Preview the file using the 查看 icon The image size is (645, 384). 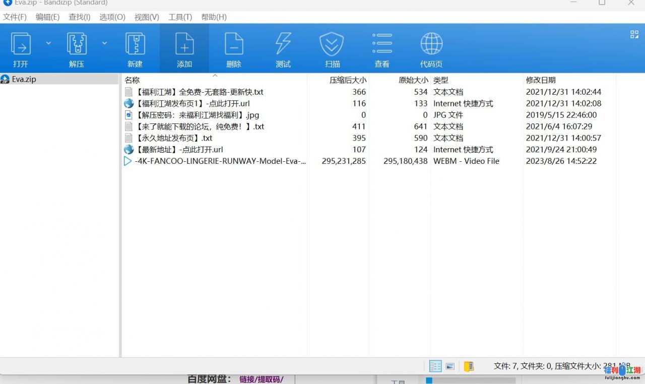pyautogui.click(x=382, y=48)
